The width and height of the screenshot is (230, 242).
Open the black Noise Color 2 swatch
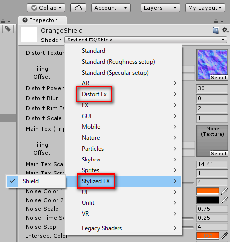click(x=208, y=200)
